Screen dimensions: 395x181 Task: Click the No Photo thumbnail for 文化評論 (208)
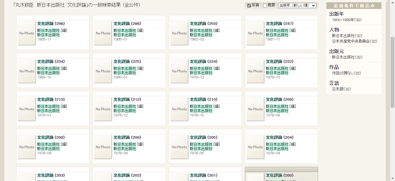point(27,147)
